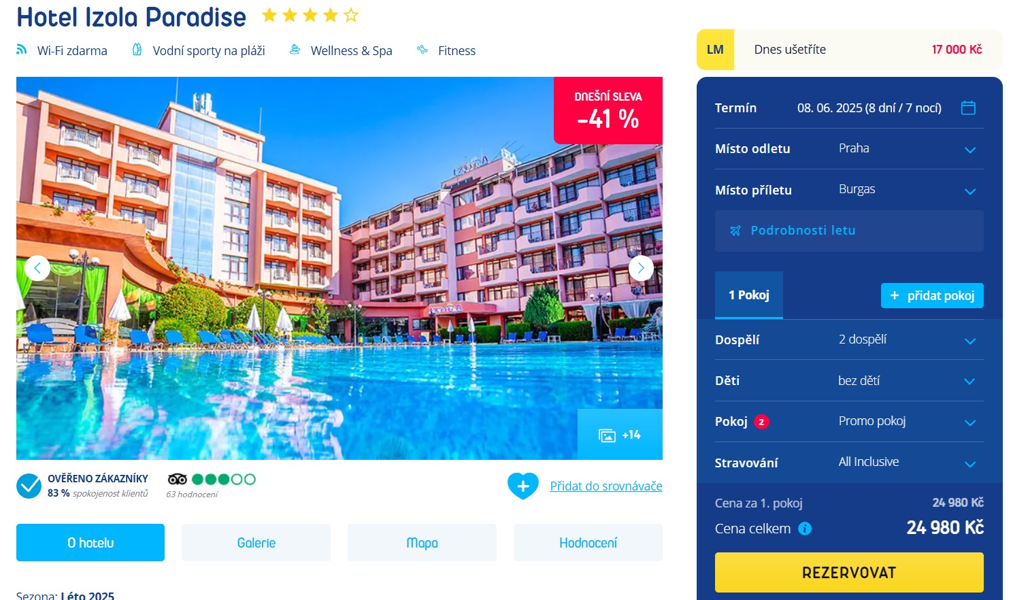Expand the Místo příletu Burgas dropdown
This screenshot has width=1013, height=600.
click(849, 190)
